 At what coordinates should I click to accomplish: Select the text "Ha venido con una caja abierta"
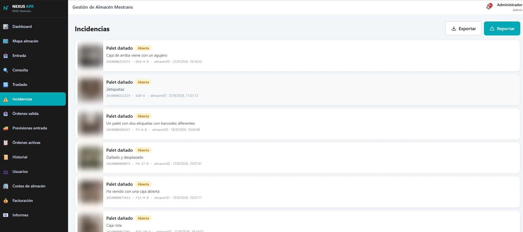[133, 191]
